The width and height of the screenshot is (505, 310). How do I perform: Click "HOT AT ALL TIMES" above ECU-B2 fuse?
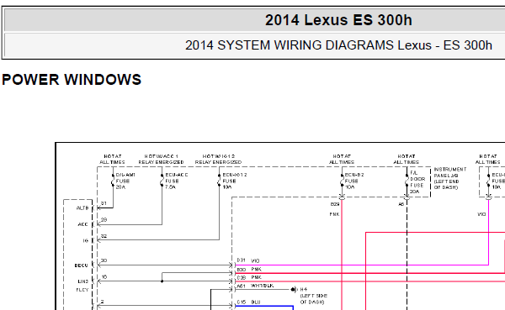(342, 159)
